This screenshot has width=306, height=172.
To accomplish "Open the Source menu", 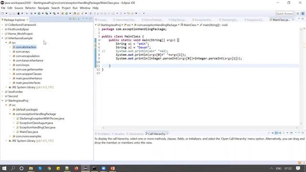I will tap(19, 8).
